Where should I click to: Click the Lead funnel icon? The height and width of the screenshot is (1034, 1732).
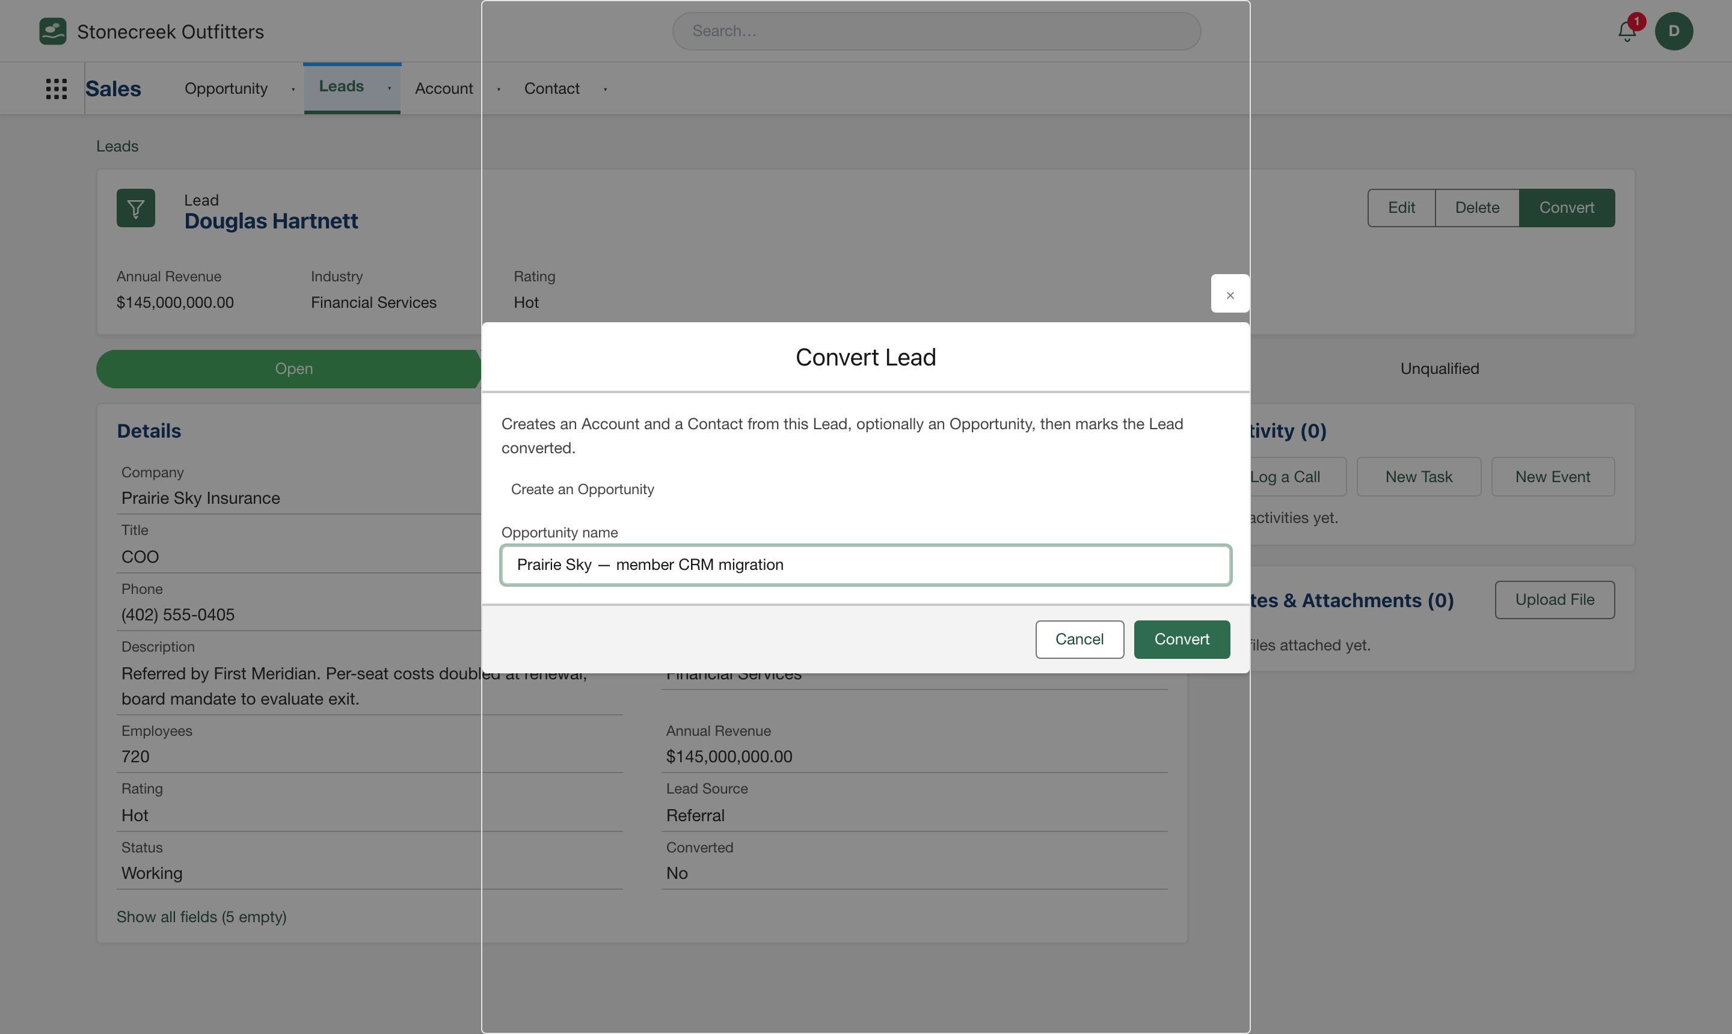136,207
